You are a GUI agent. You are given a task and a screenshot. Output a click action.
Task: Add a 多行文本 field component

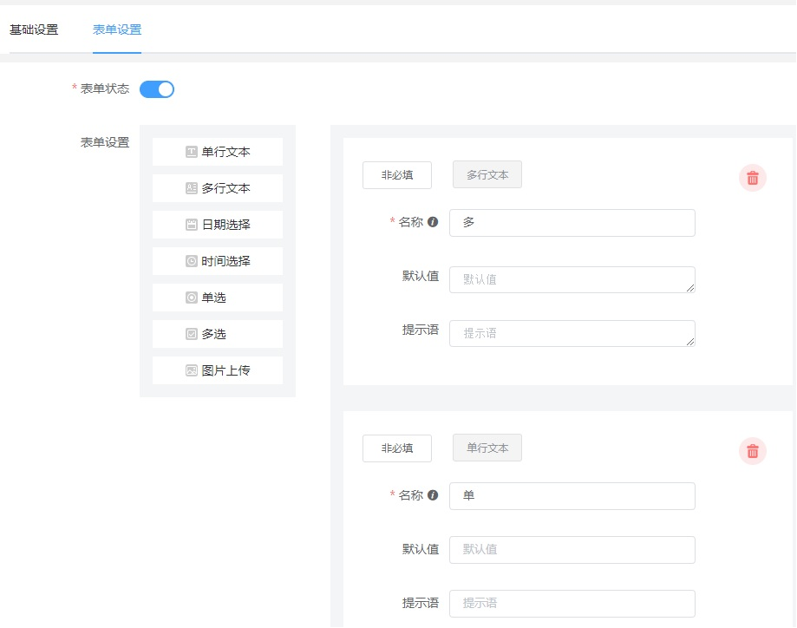click(218, 188)
